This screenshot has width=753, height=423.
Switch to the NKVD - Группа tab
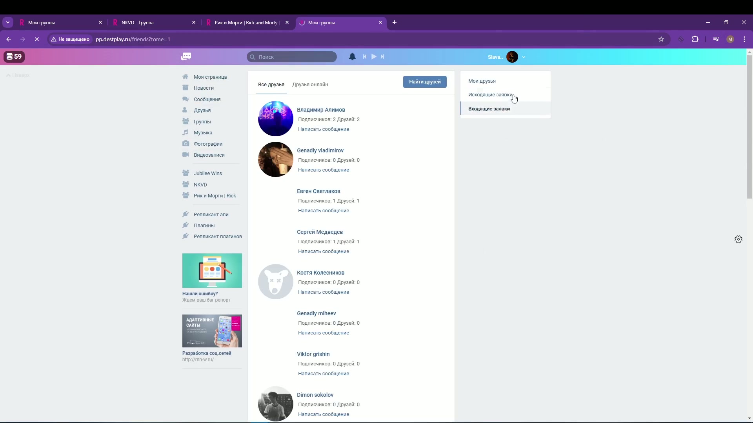click(x=154, y=23)
